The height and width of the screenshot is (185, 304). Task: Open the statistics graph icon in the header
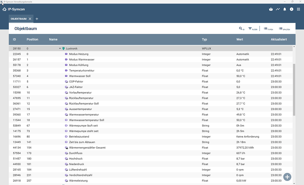click(x=278, y=9)
